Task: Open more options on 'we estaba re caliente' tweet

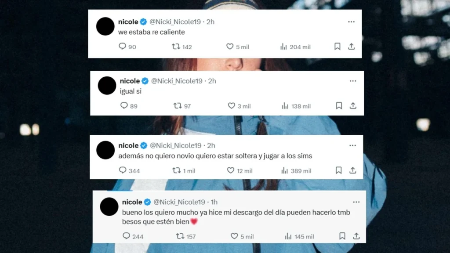Action: coord(351,22)
